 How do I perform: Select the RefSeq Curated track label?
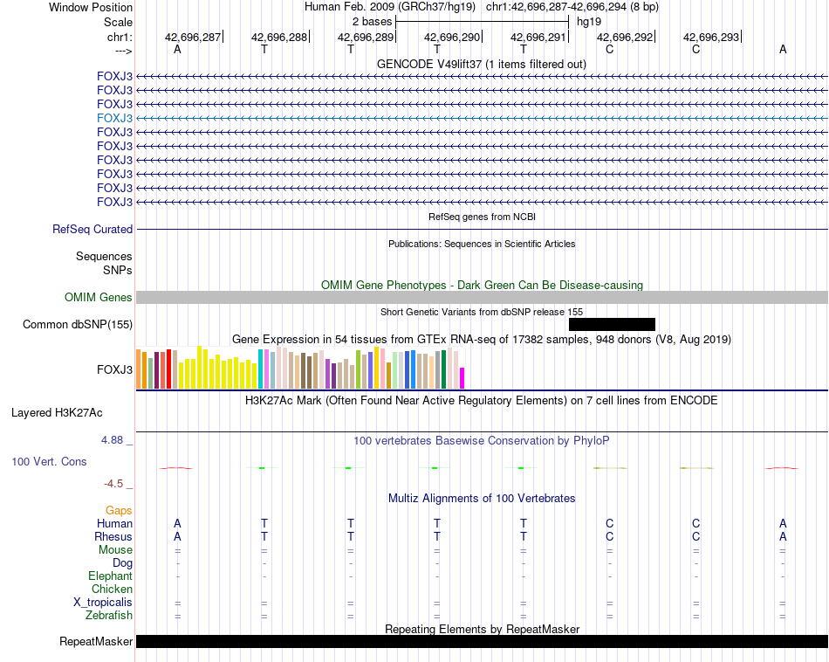click(92, 229)
